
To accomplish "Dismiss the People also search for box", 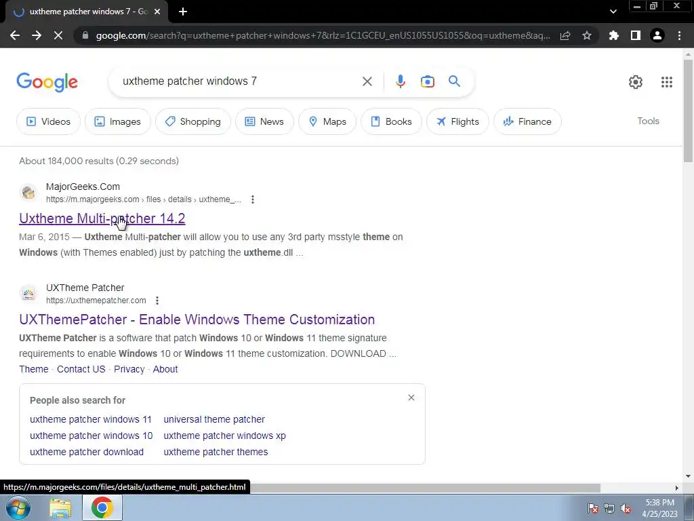I will [411, 398].
